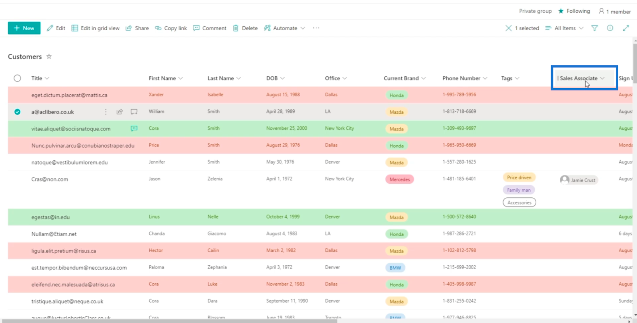Favorite the Customers list with star icon
Viewport: 637px width, 323px height.
pyautogui.click(x=49, y=56)
